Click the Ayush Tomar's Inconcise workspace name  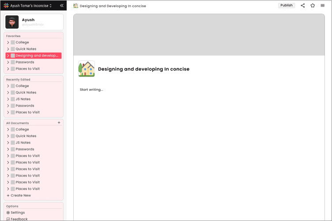(29, 6)
